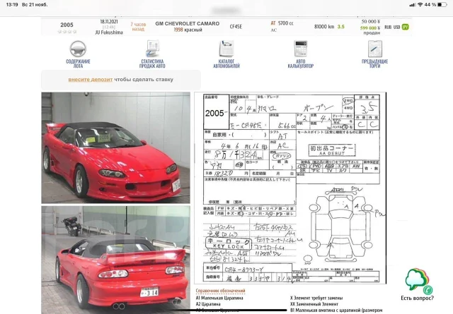This screenshot has height=314, width=453.
Task: Tap the 13:19 clock in status bar
Action: [12, 5]
